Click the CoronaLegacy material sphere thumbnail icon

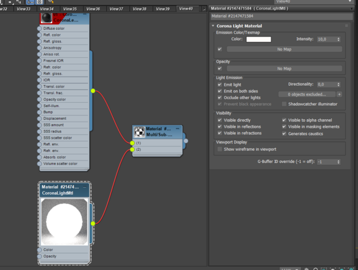point(47,18)
